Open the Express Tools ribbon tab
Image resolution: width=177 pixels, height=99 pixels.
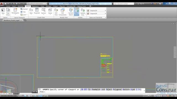[82, 6]
